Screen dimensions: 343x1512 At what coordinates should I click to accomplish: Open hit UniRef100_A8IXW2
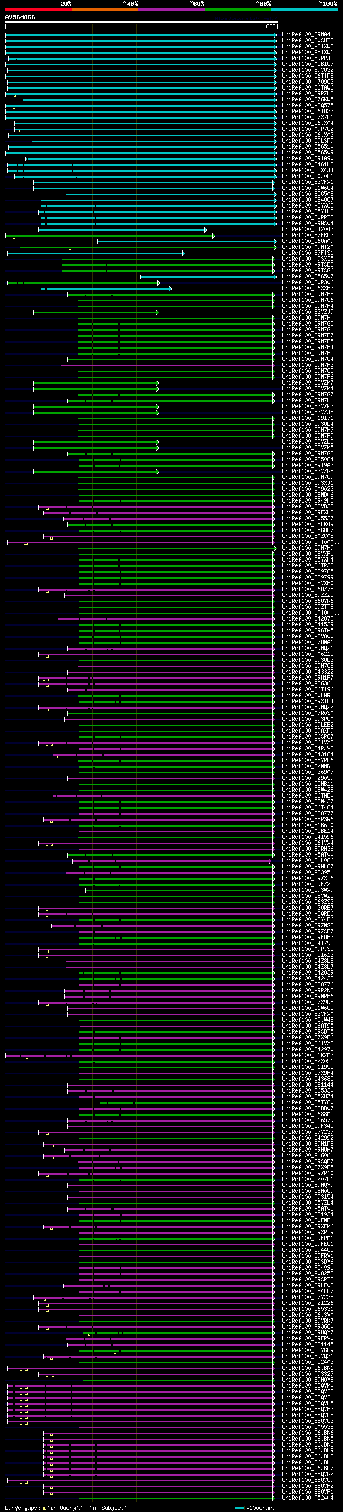coord(308,46)
